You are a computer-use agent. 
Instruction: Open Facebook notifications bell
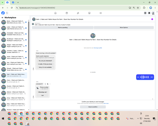[x=149, y=13]
